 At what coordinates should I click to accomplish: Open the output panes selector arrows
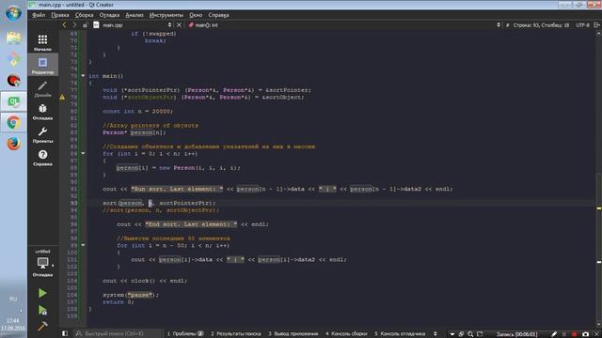435,334
